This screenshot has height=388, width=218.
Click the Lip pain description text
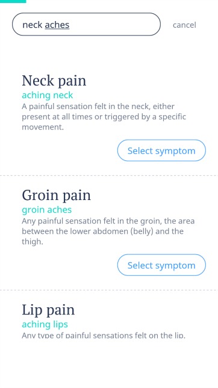104,336
